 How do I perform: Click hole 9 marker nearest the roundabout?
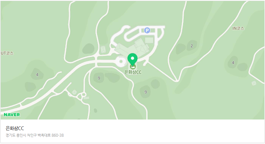pyautogui.click(x=99, y=78)
